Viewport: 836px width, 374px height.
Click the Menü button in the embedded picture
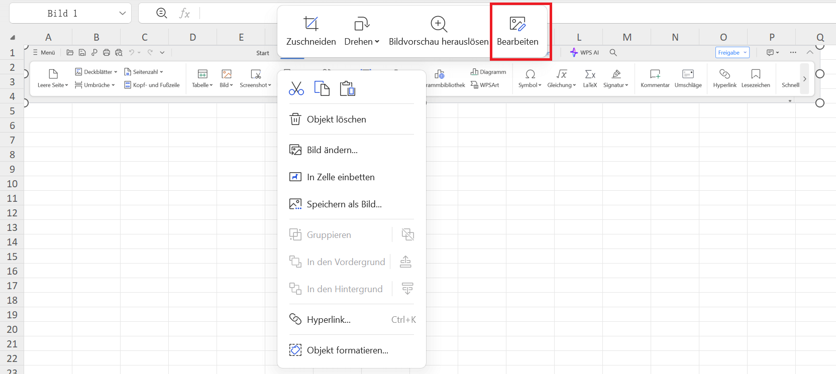coord(44,53)
